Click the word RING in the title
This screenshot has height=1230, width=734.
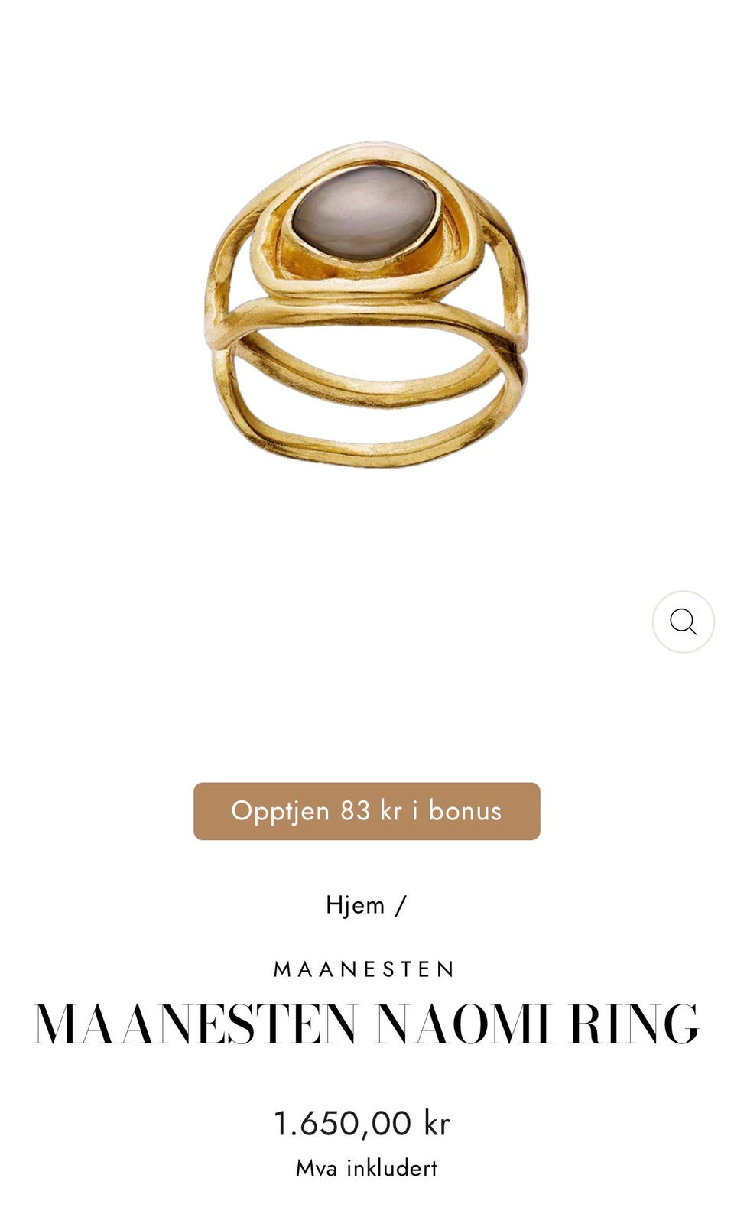tap(634, 1024)
